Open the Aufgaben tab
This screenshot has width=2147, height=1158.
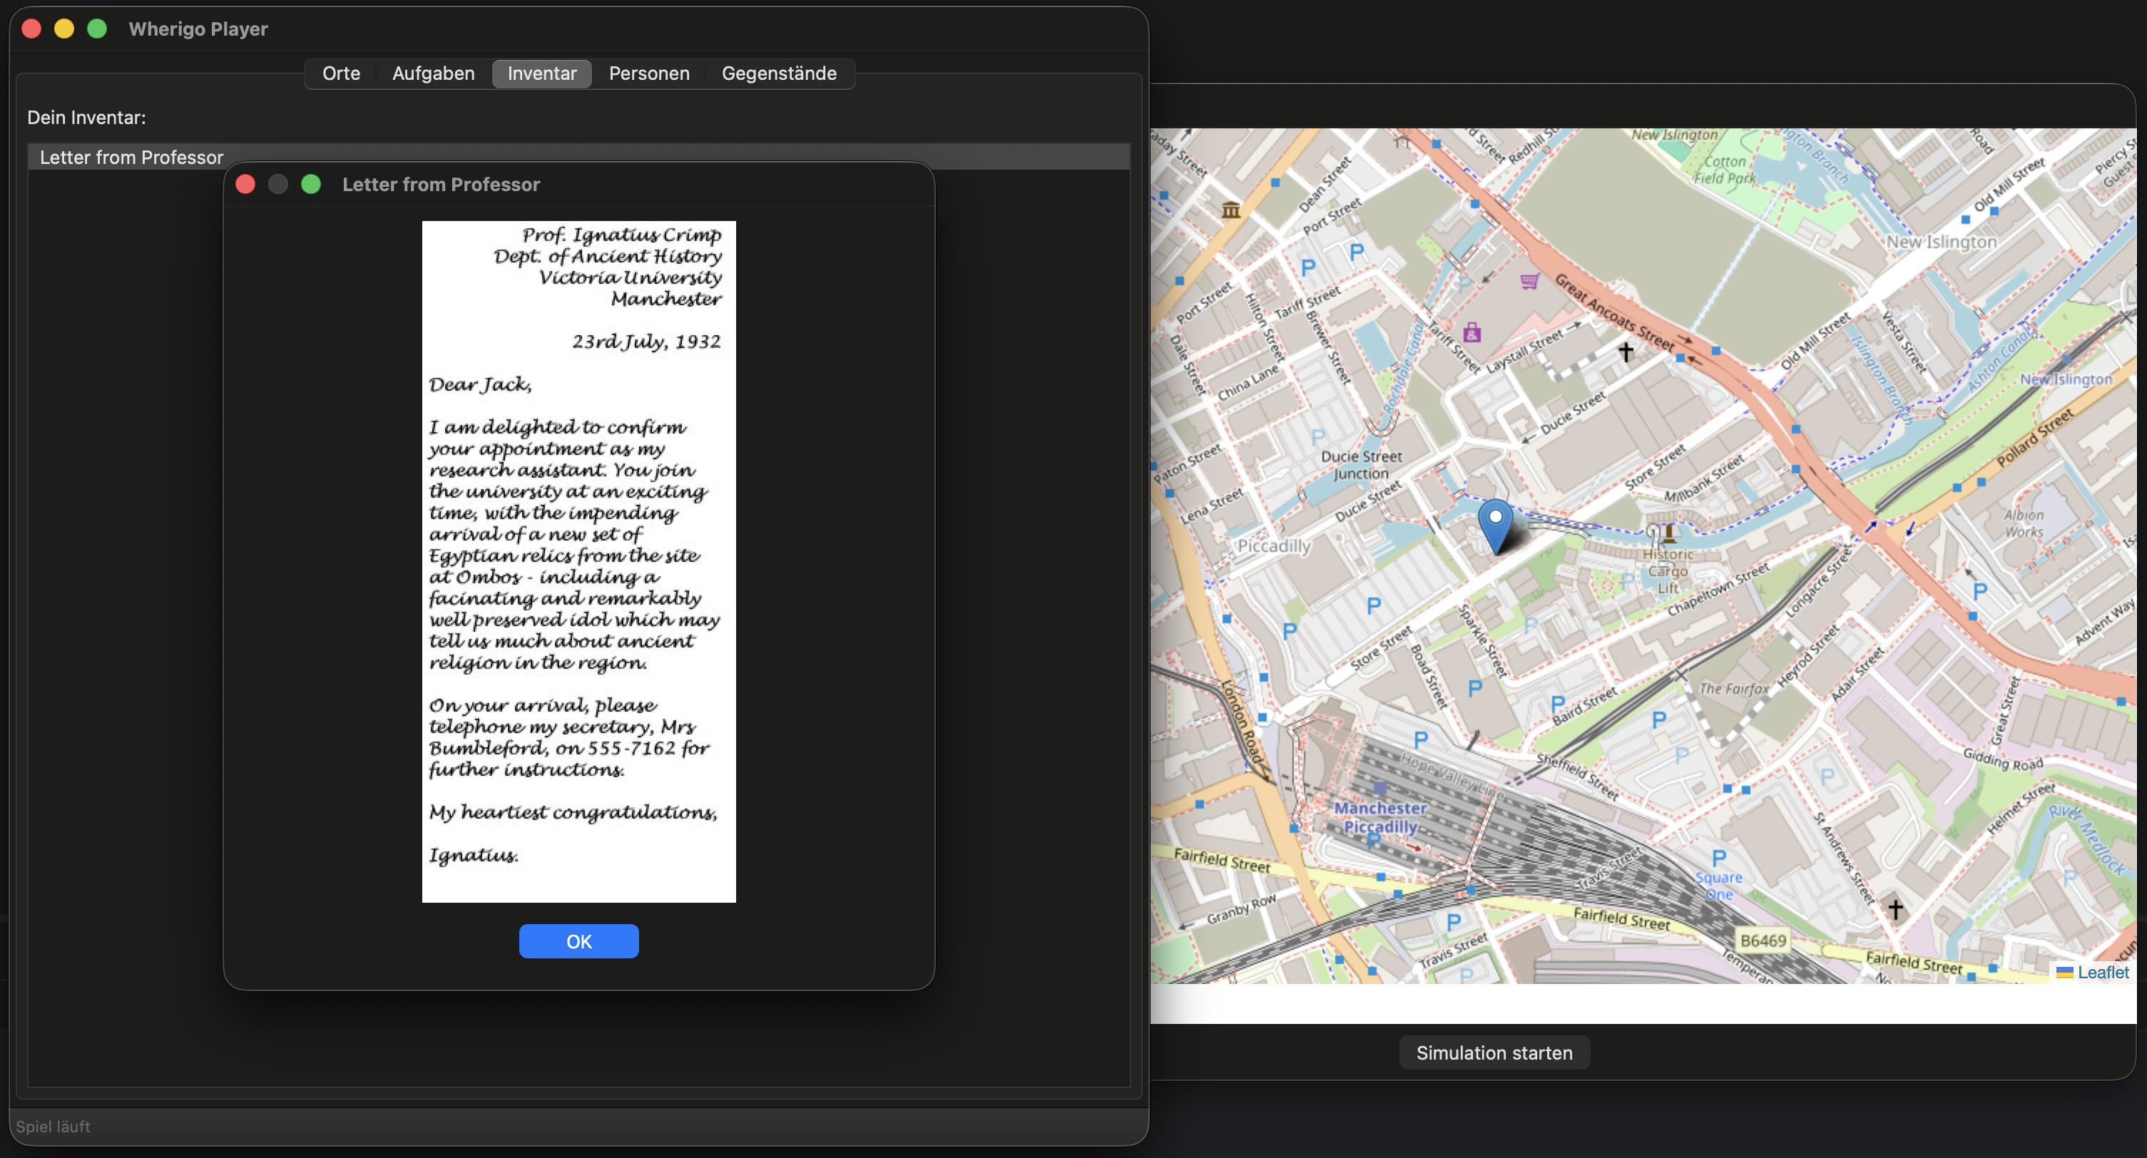pyautogui.click(x=434, y=73)
